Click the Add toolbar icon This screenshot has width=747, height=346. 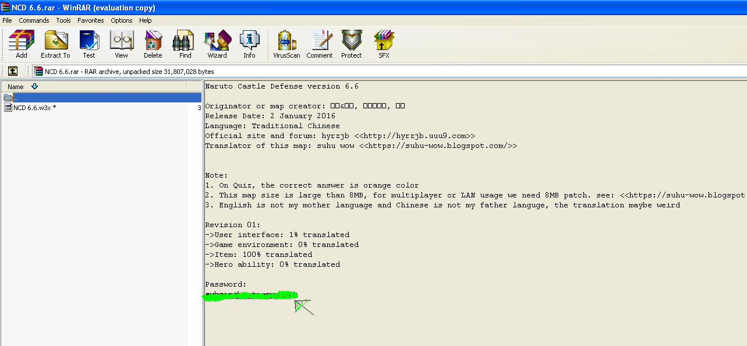[x=22, y=44]
